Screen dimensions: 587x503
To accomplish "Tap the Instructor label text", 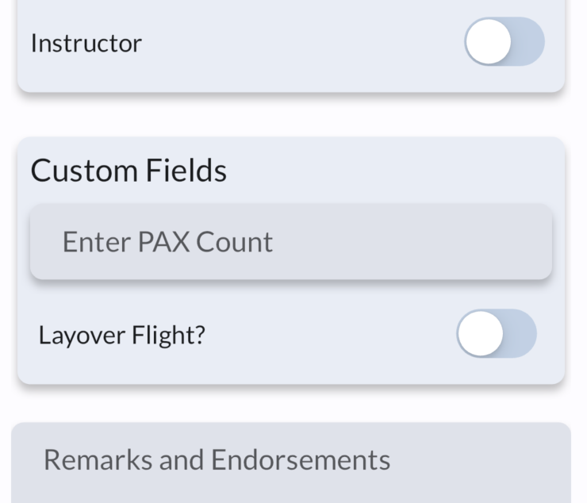I will click(x=86, y=43).
